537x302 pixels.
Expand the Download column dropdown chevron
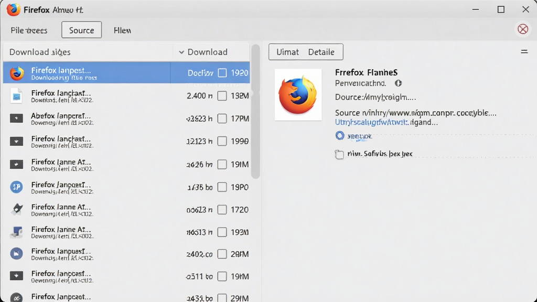pyautogui.click(x=181, y=52)
